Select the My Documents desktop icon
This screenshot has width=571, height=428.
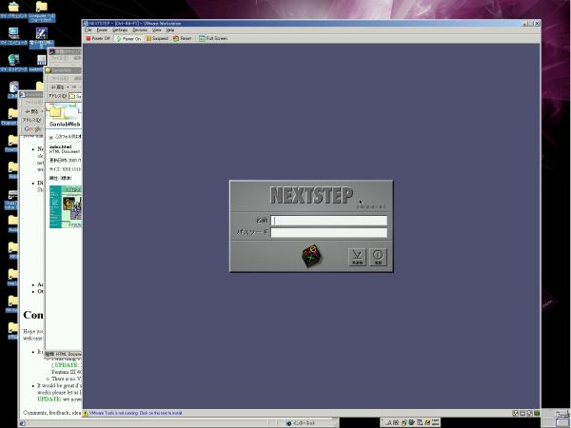[x=13, y=10]
